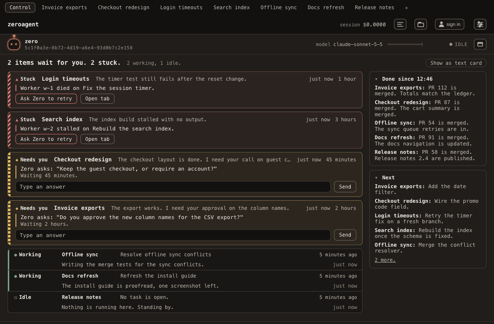Click the model claude-sonnet-5-5 label
This screenshot has width=494, height=324.
349,44
